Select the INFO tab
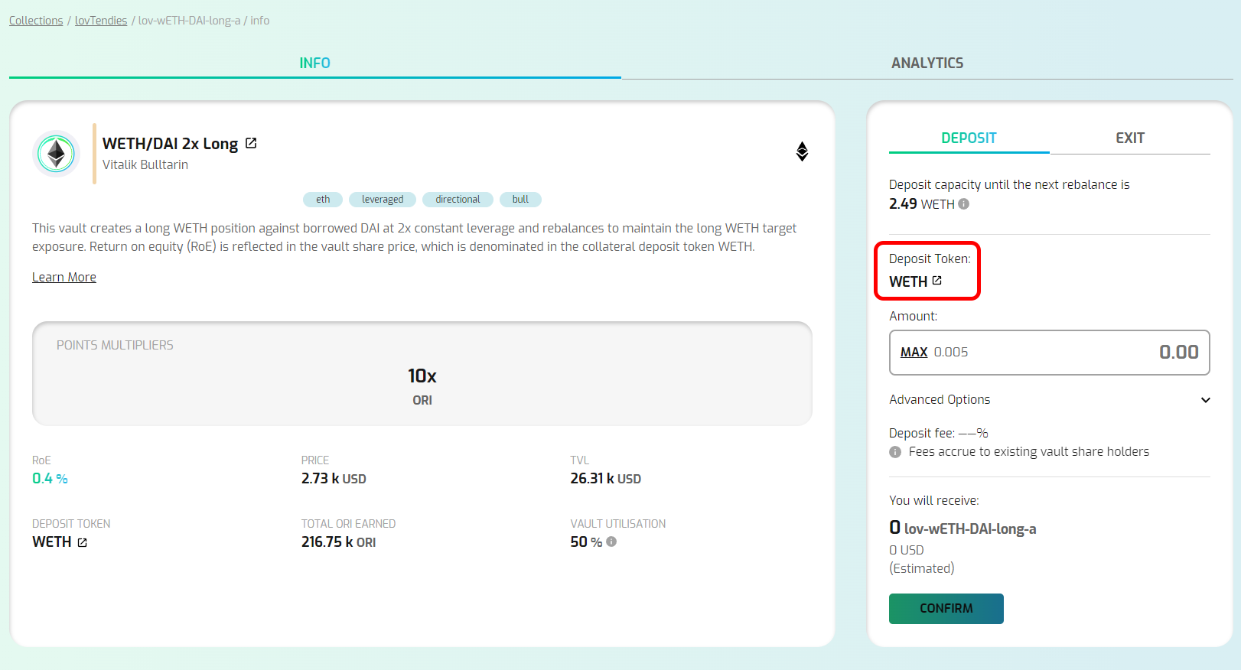The width and height of the screenshot is (1241, 670). pos(314,63)
